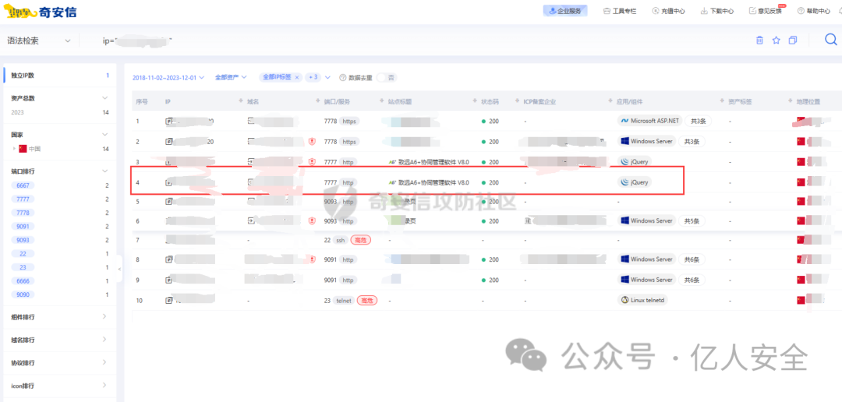Open the 语法检索 search mode dropdown
This screenshot has height=402, width=842.
(x=39, y=41)
